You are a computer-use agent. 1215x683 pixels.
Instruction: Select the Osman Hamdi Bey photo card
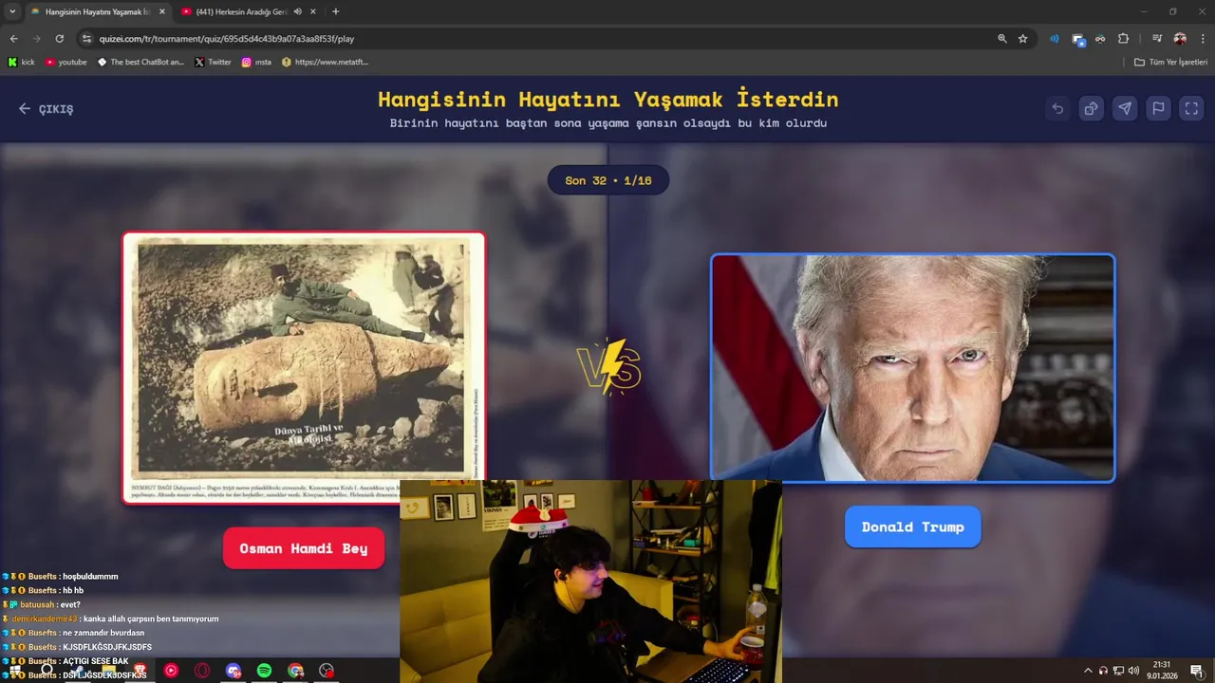coord(304,368)
